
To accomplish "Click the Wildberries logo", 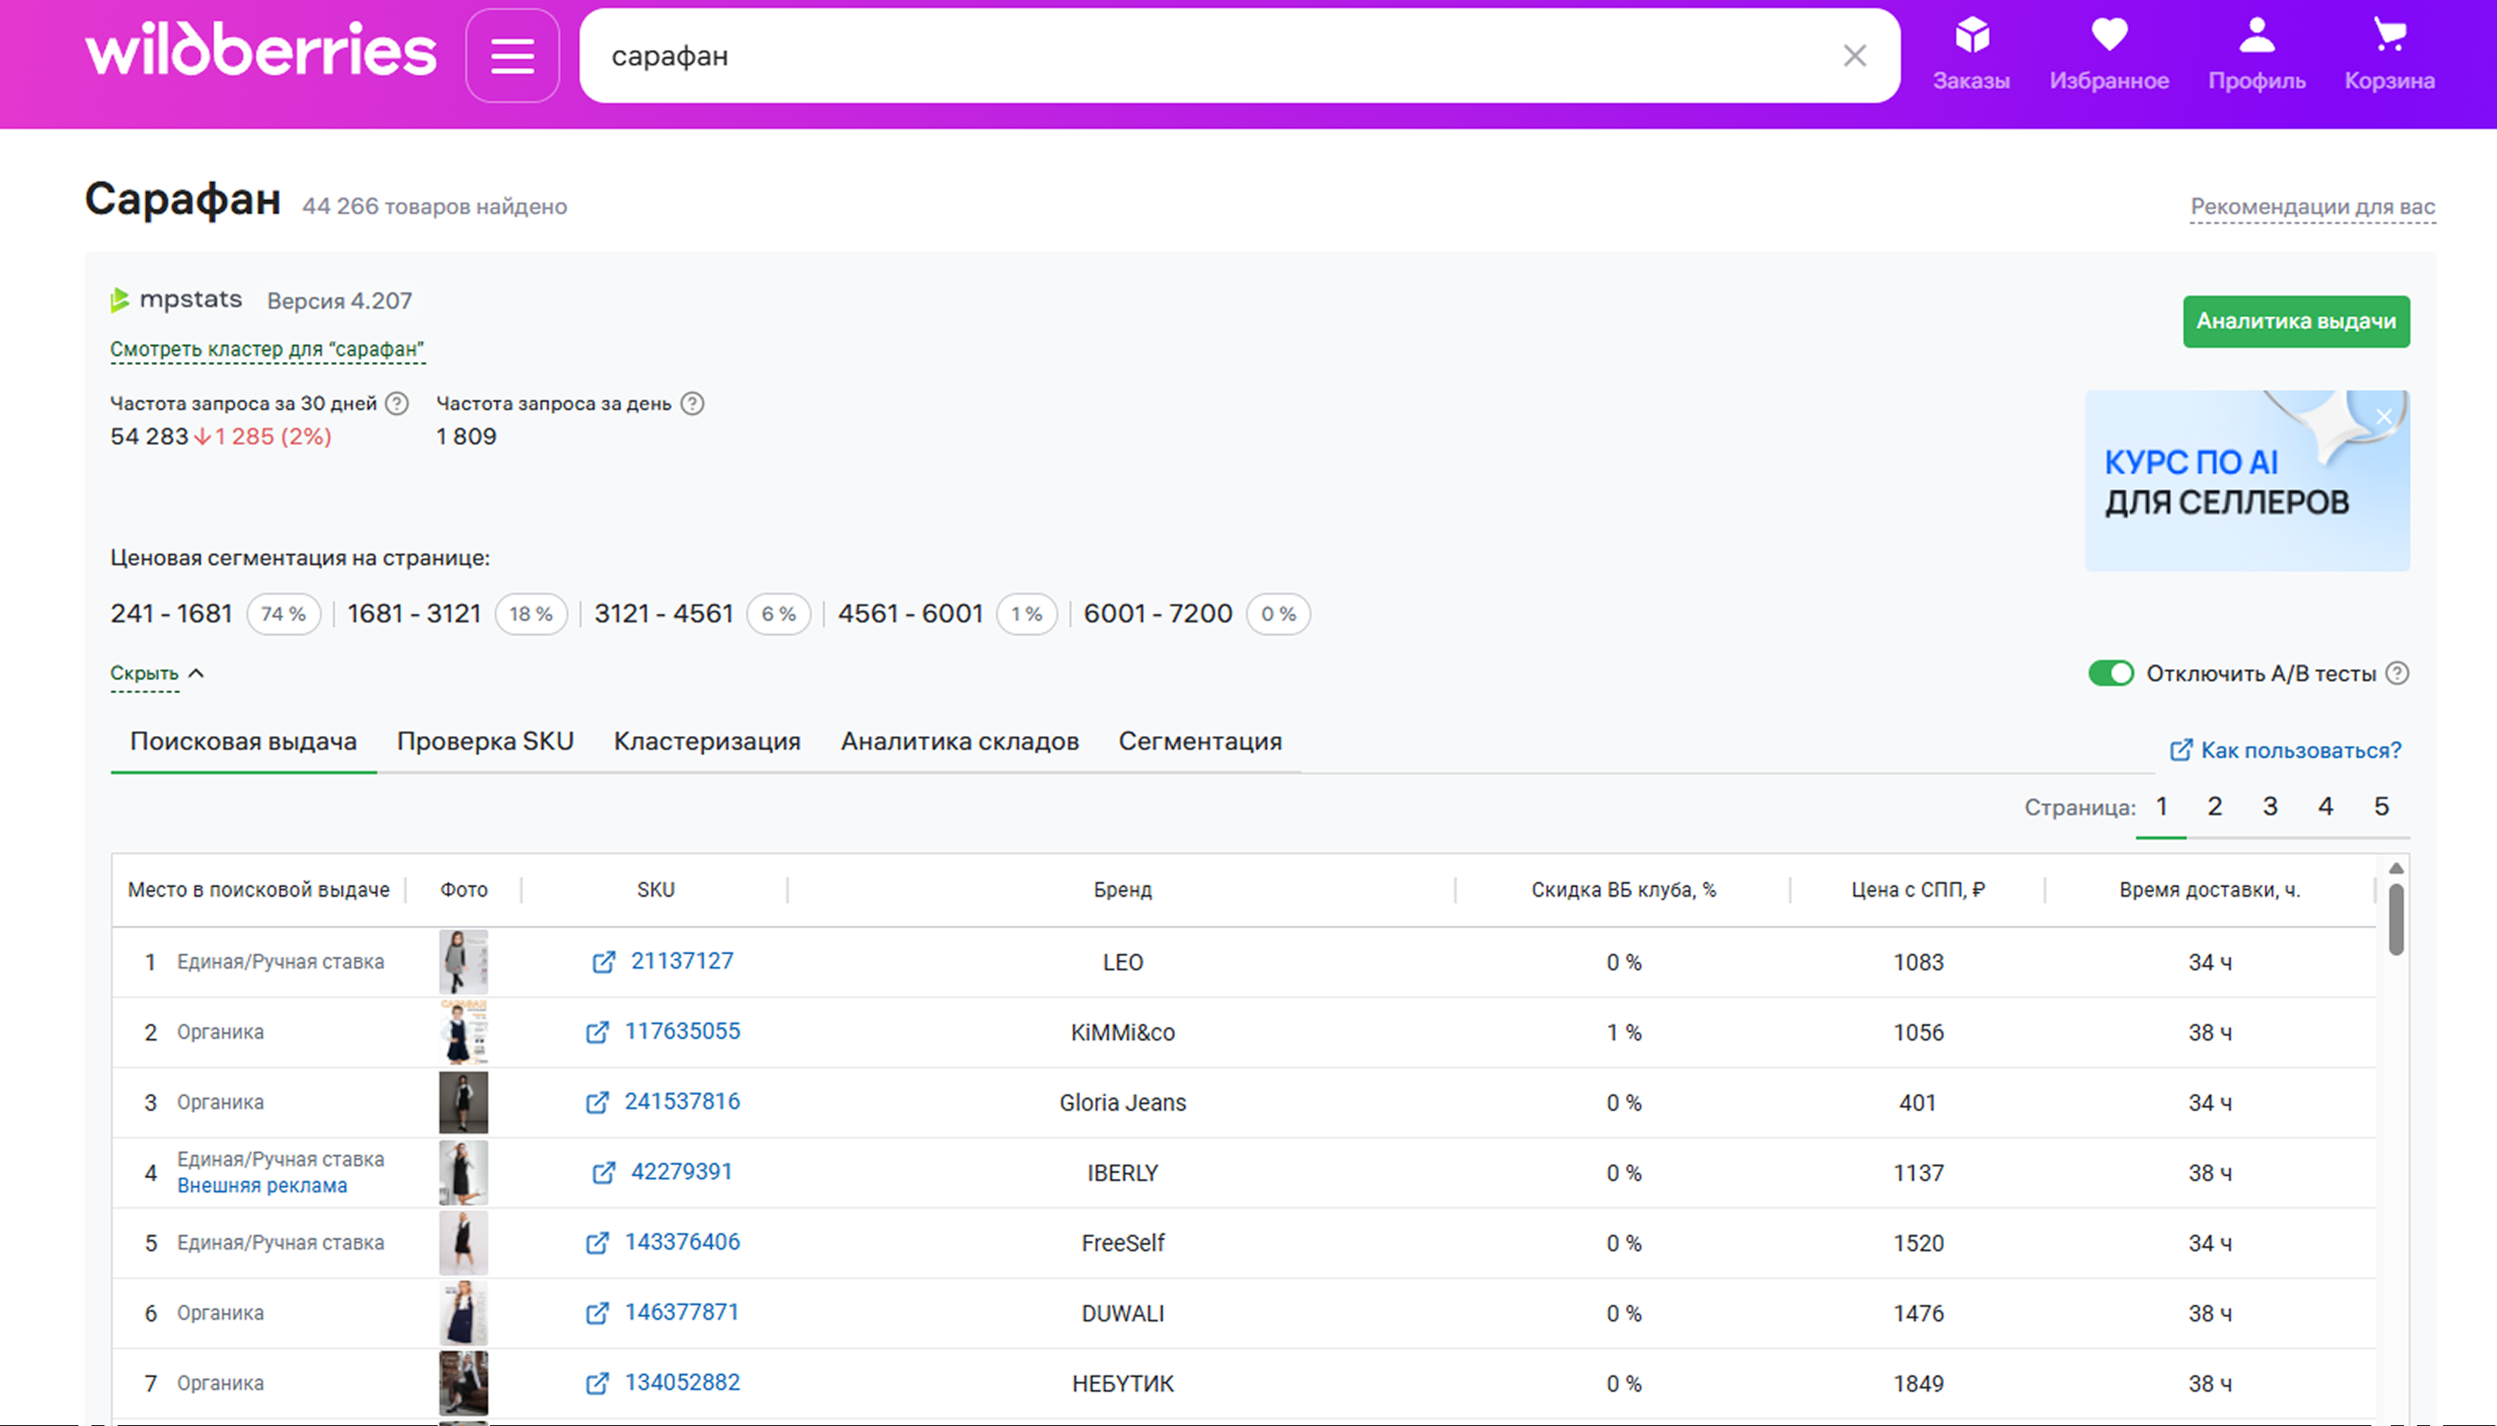I will click(x=260, y=50).
